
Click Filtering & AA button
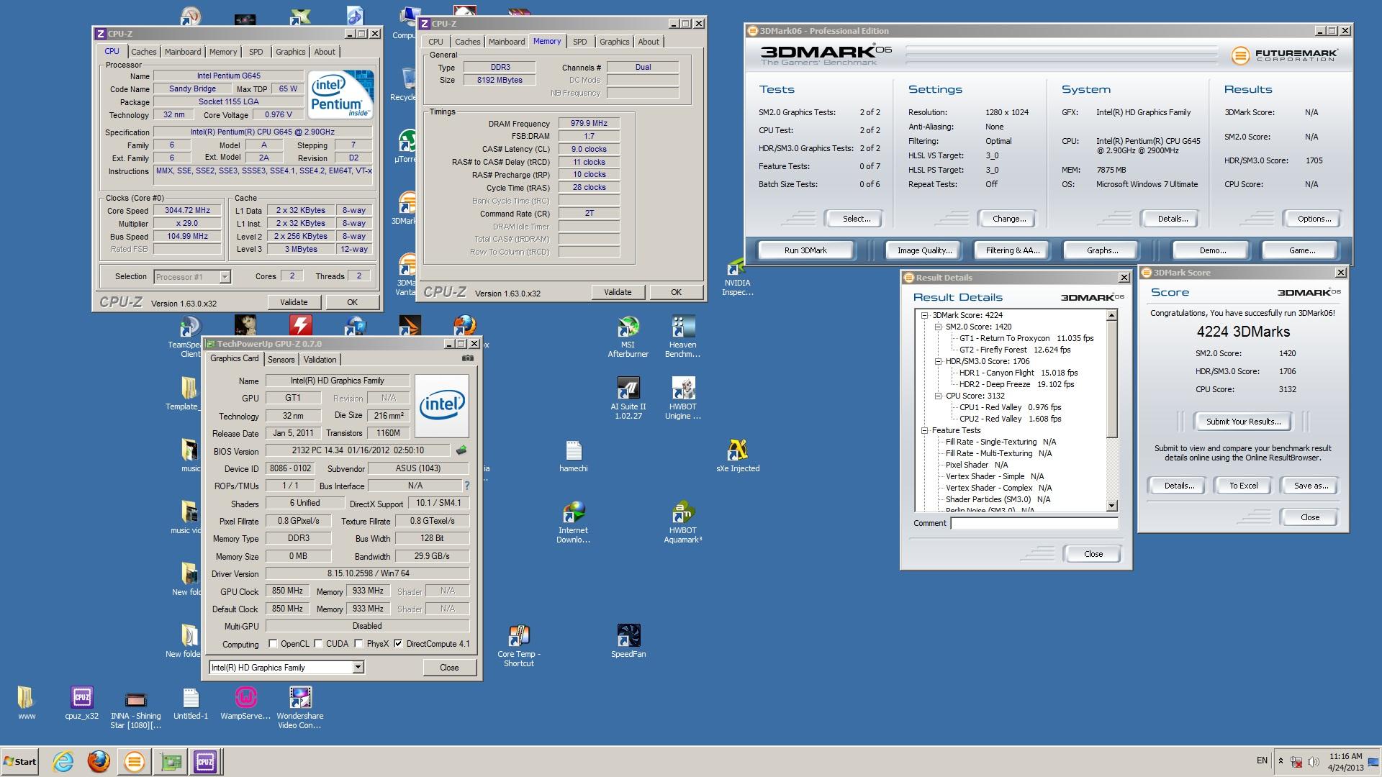1013,250
